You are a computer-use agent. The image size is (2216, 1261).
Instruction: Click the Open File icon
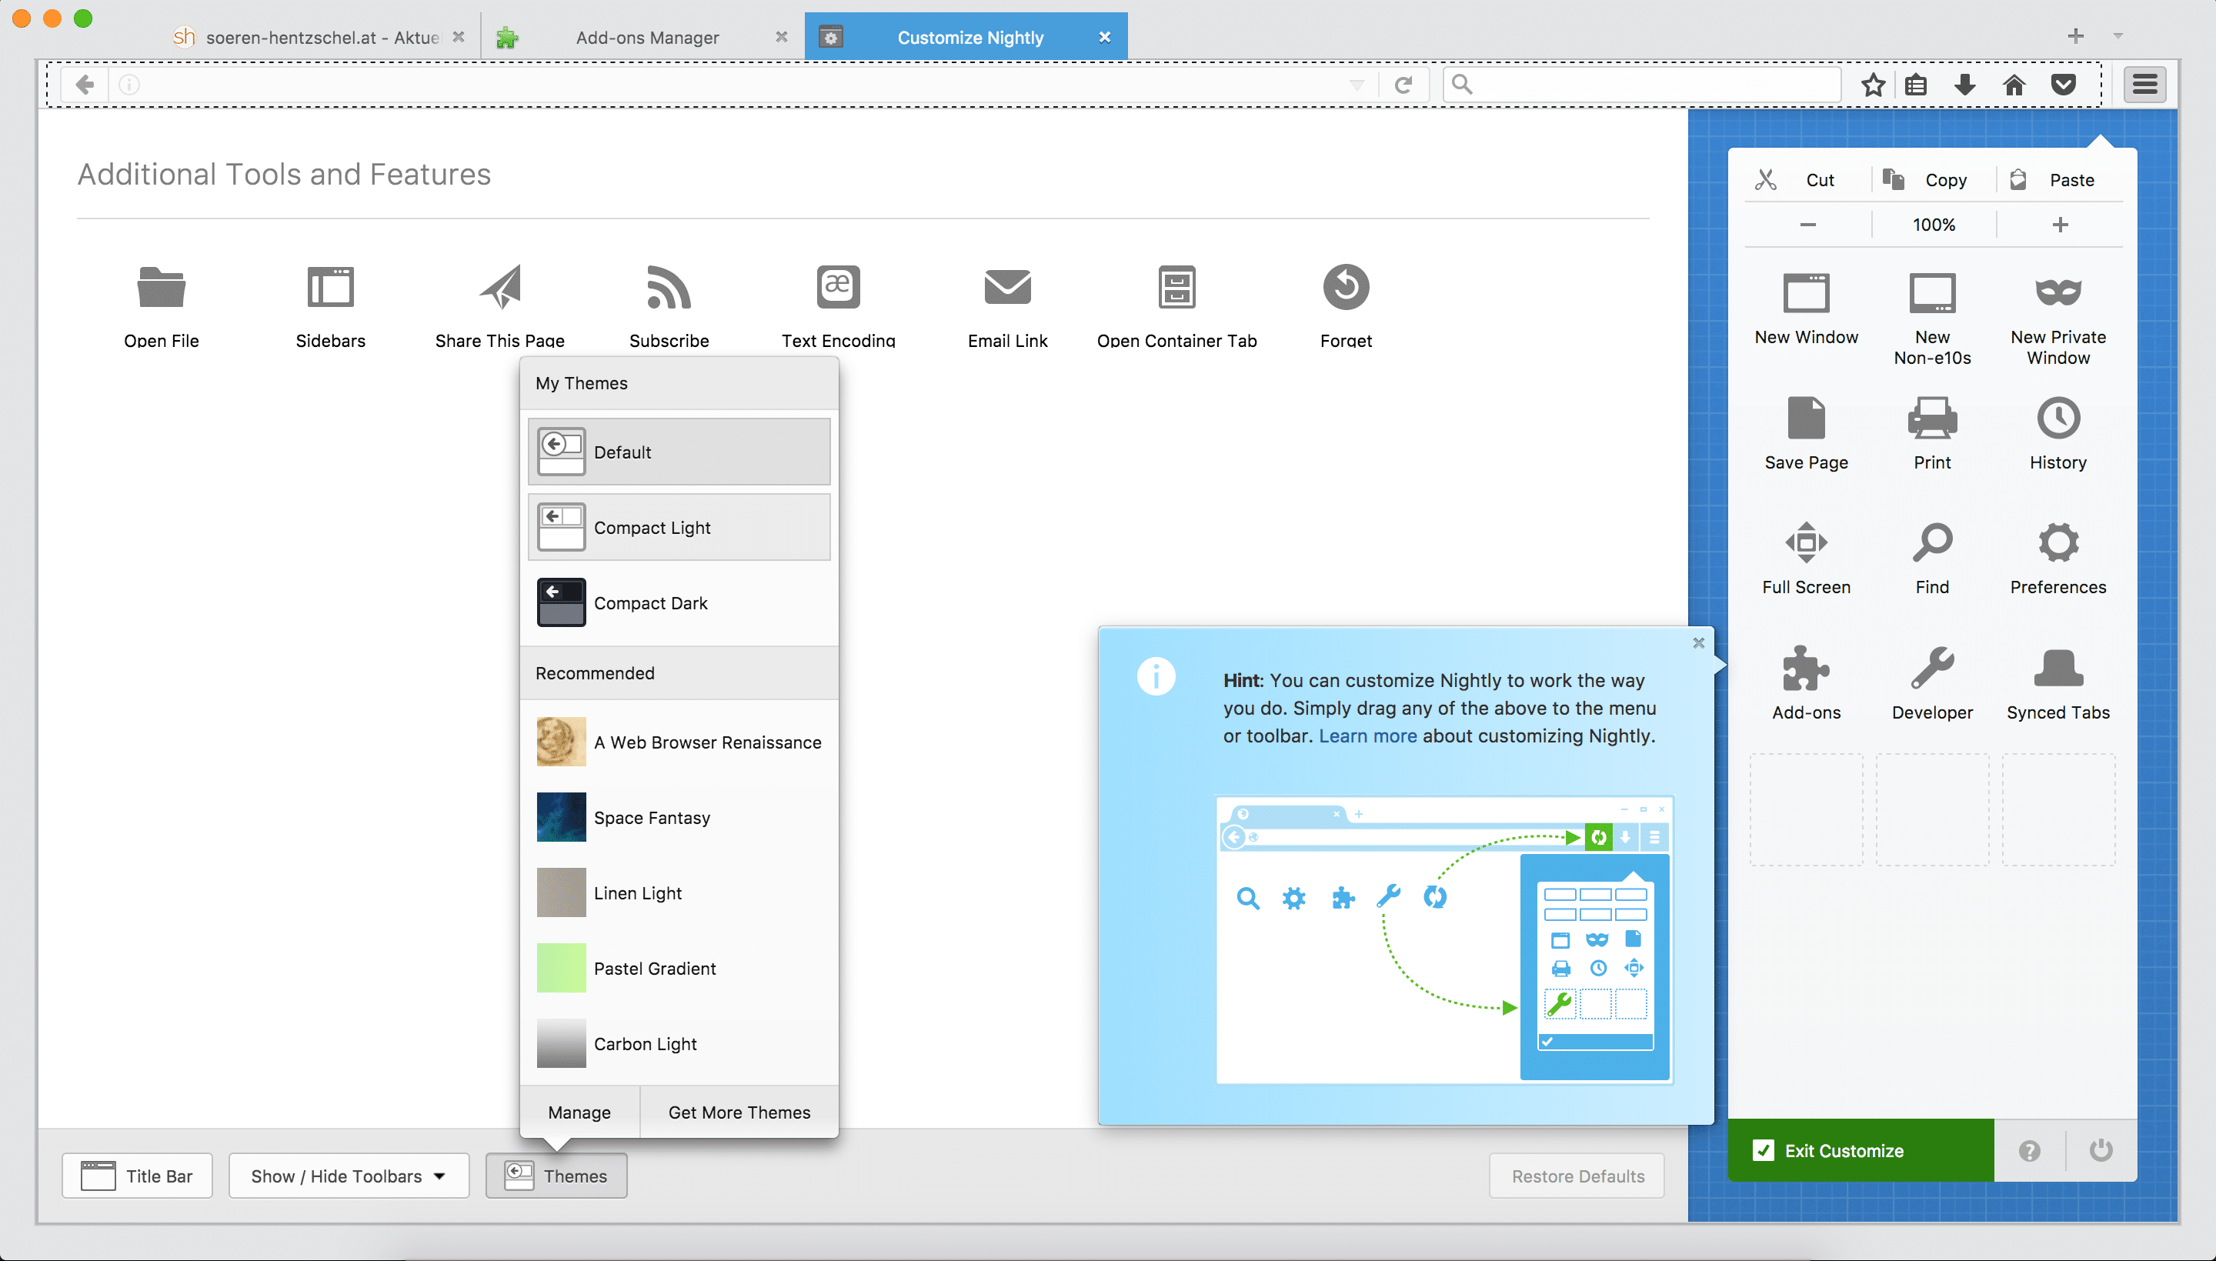tap(161, 287)
